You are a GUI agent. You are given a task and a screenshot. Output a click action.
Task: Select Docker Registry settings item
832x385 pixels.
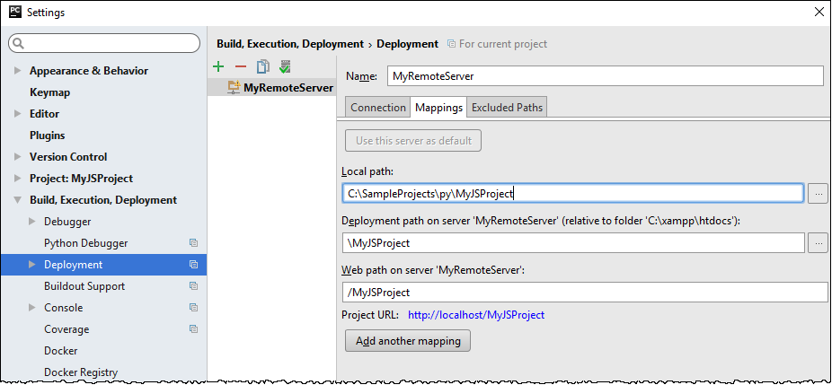point(81,372)
